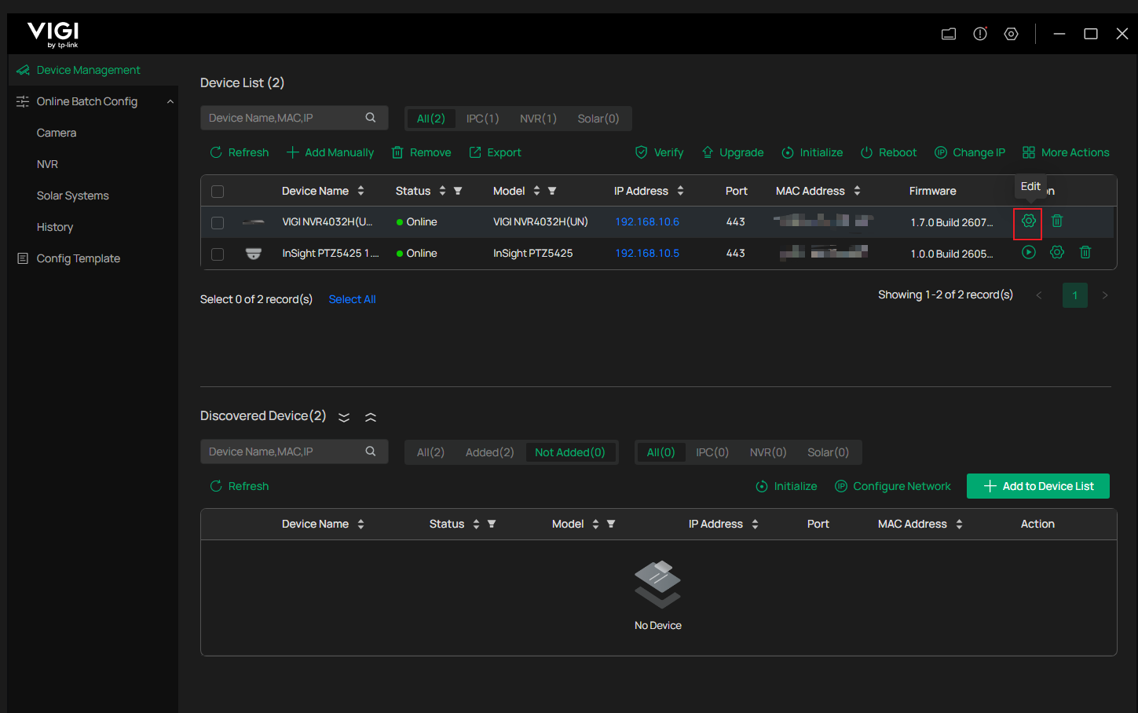Screen dimensions: 1138x713
Task: Open History in the sidebar
Action: 55,227
